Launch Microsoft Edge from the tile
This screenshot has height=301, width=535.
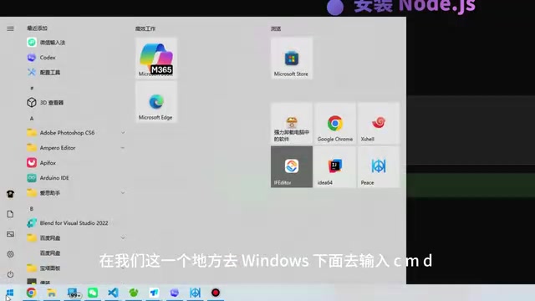[x=156, y=102]
